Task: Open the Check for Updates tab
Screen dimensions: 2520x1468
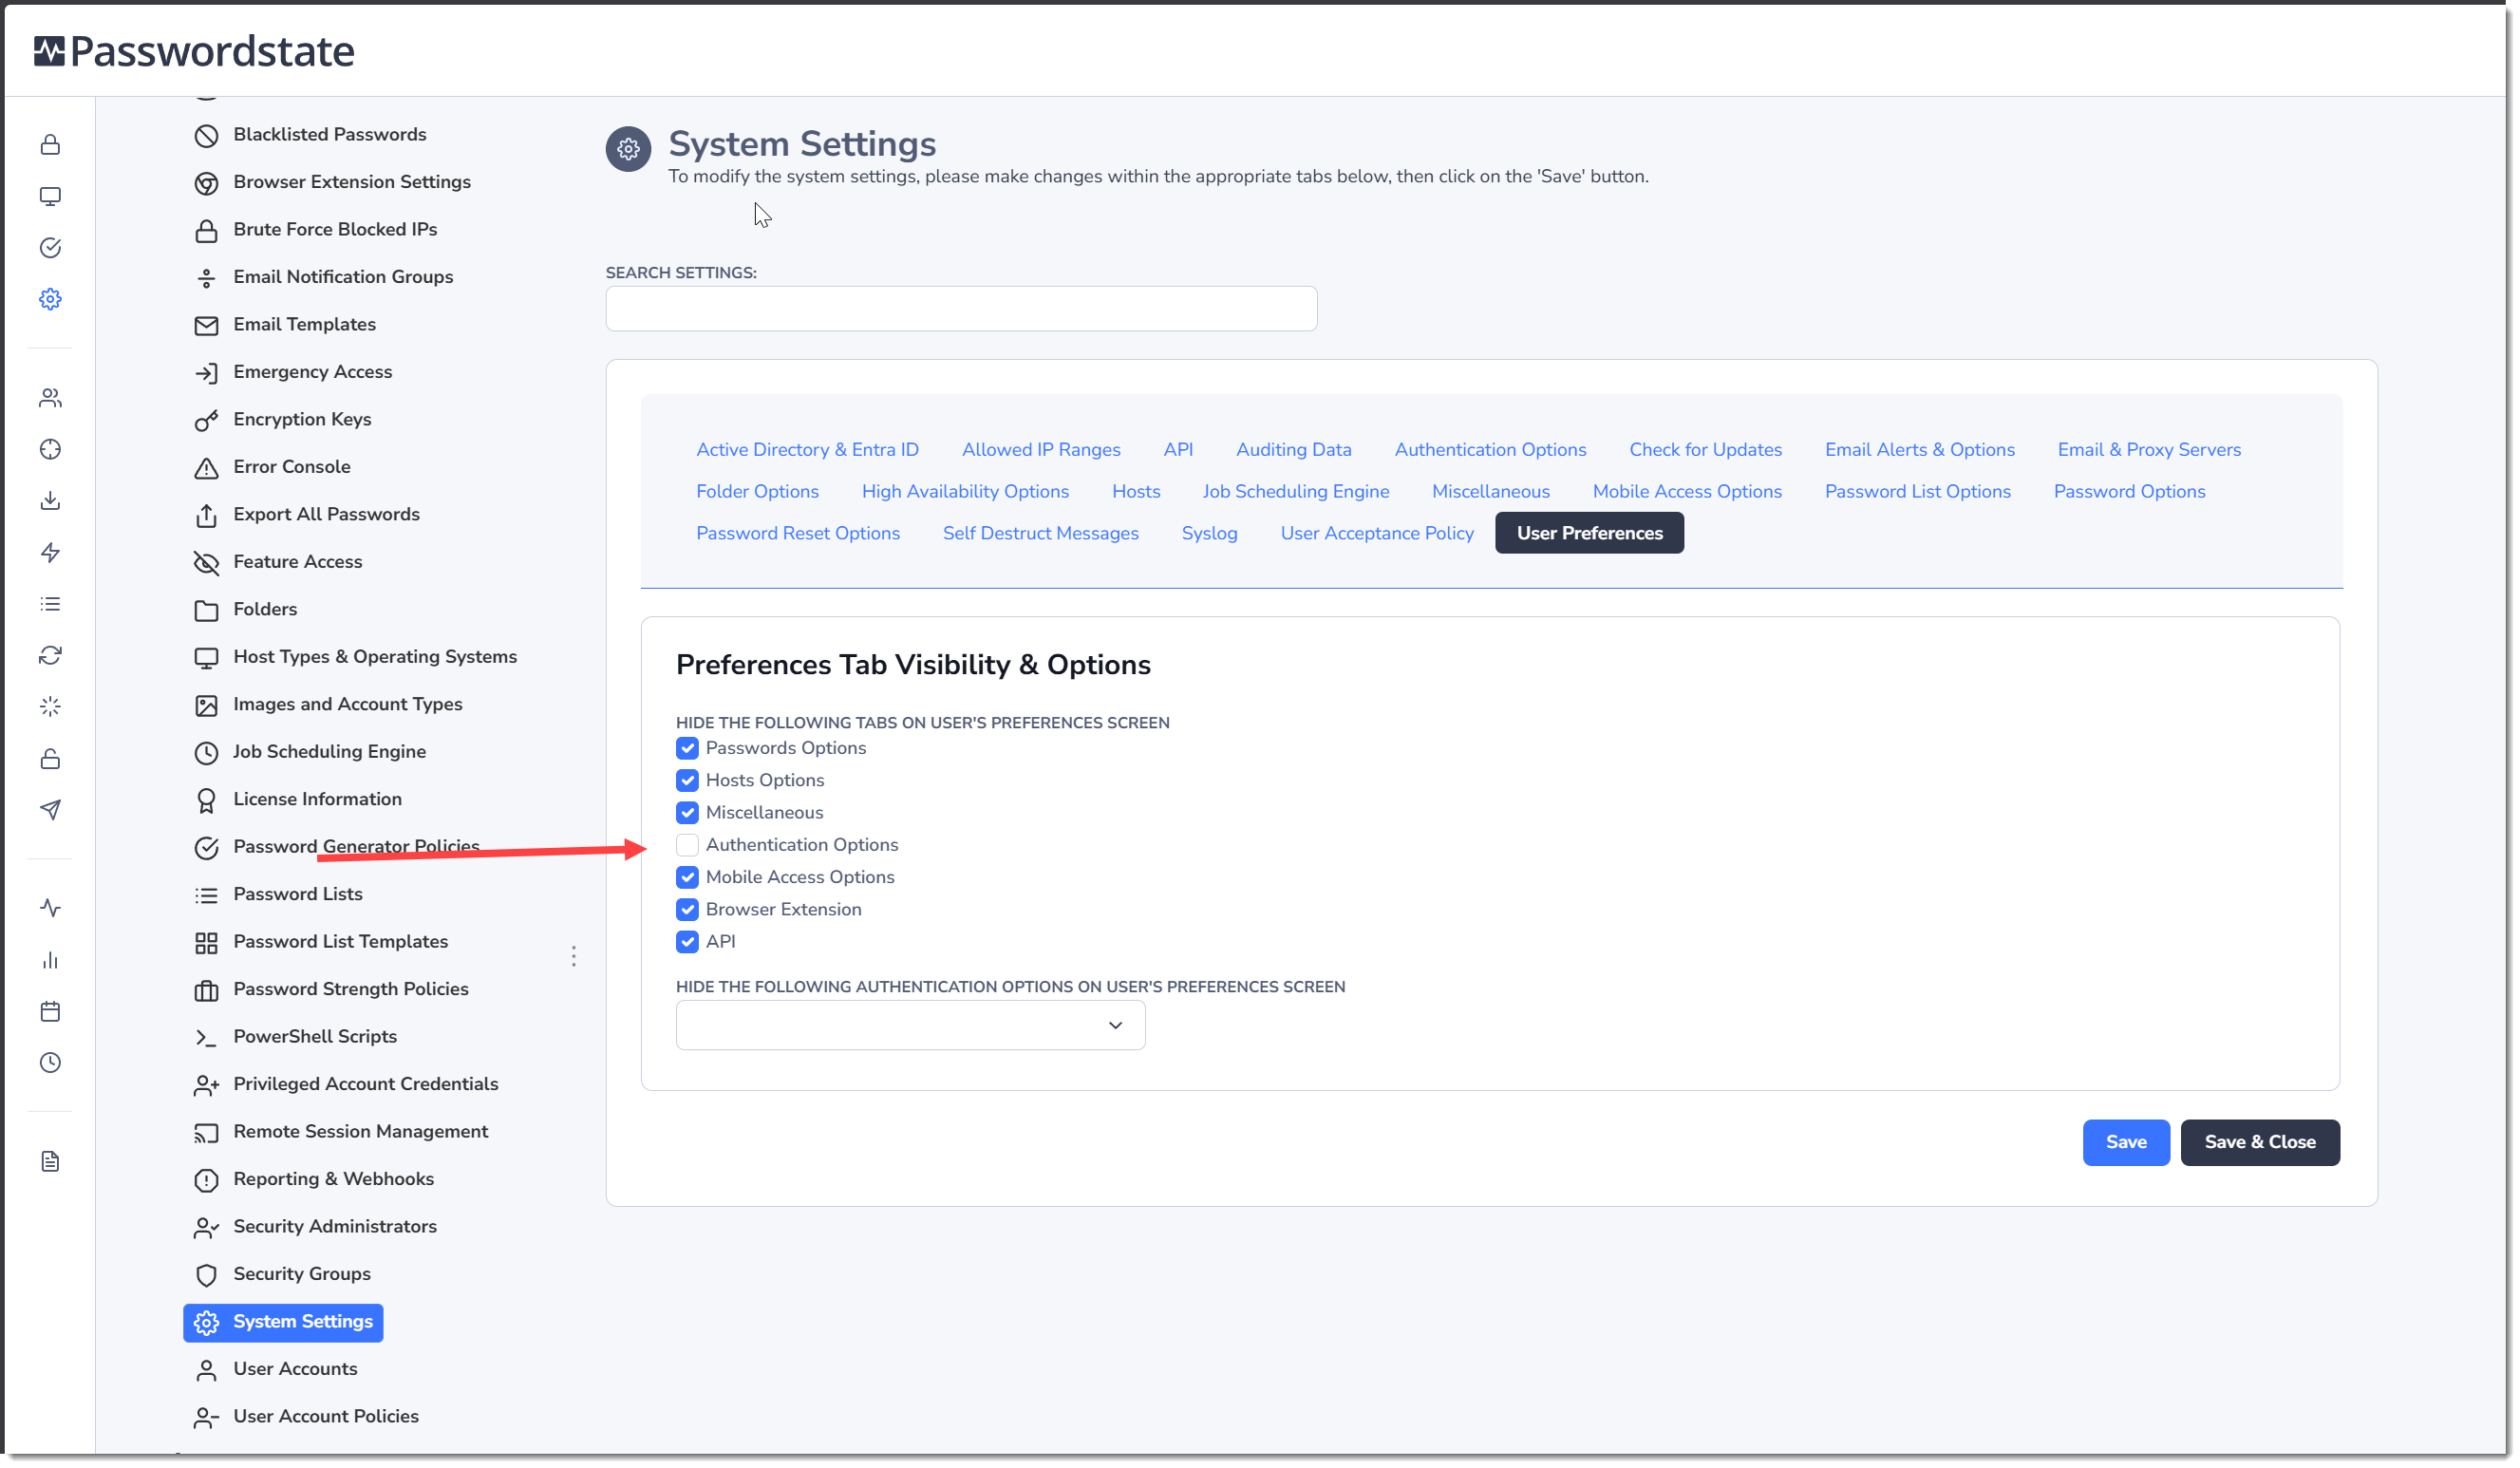Action: coord(1705,450)
